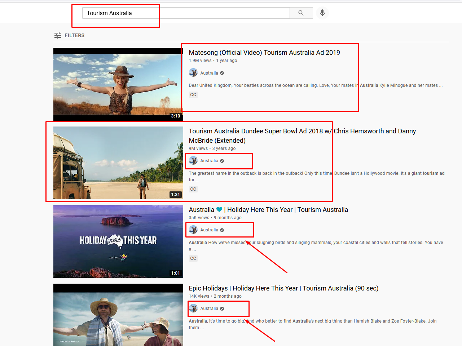Click Australia channel name under Matesong video
Image resolution: width=462 pixels, height=346 pixels.
(209, 73)
